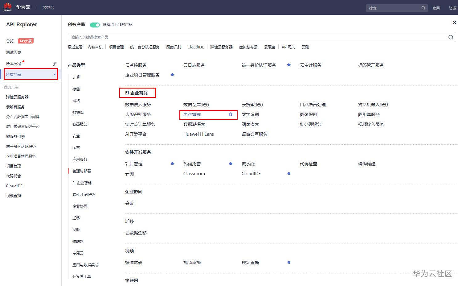Expand the 所有产品 sidebar arrow
The width and height of the screenshot is (458, 286).
tap(54, 74)
